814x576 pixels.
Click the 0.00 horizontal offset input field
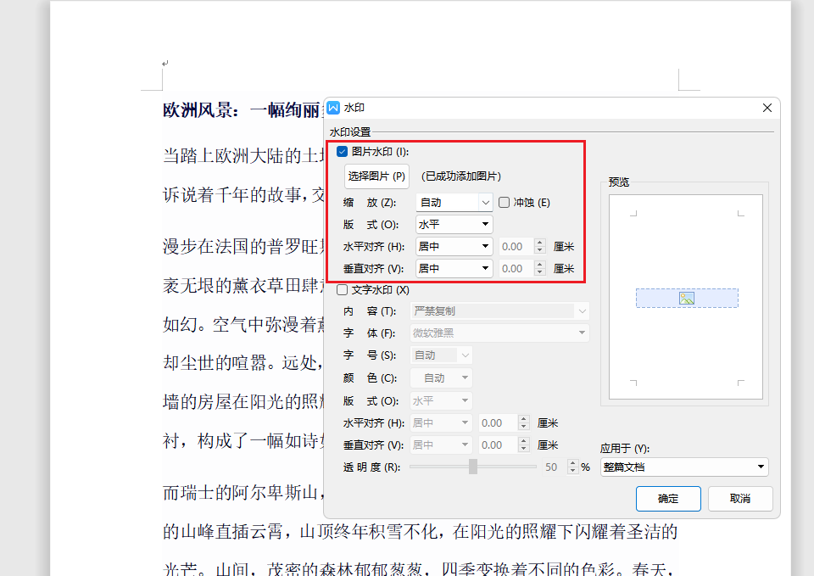click(x=517, y=246)
